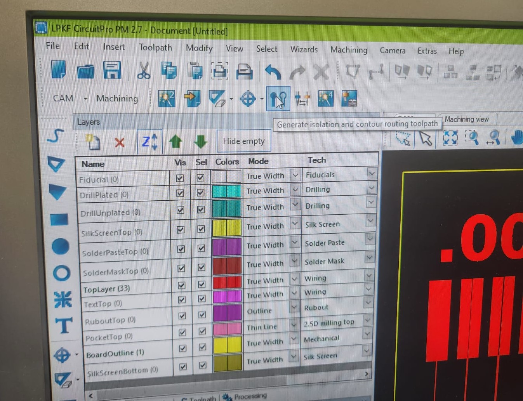Screen dimensions: 523x401
Task: Open the Mode dropdown for the RuboutTop layer
Action: pos(294,307)
